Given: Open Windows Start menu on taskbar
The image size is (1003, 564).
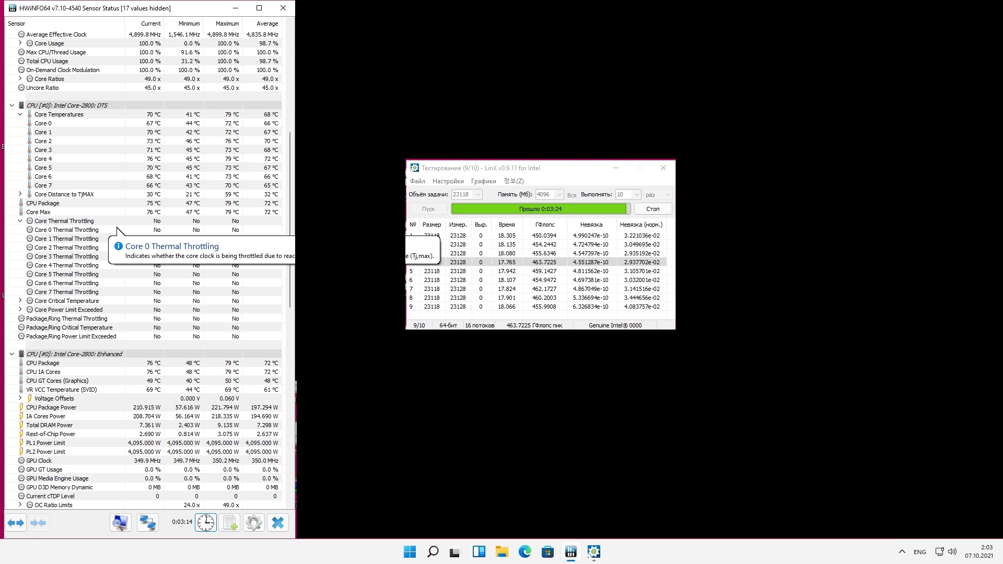Looking at the screenshot, I should [410, 551].
